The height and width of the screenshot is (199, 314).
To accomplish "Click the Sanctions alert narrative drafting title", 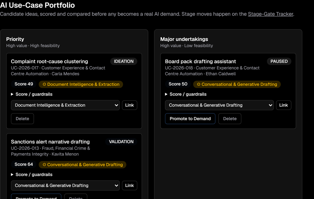I will click(50, 142).
